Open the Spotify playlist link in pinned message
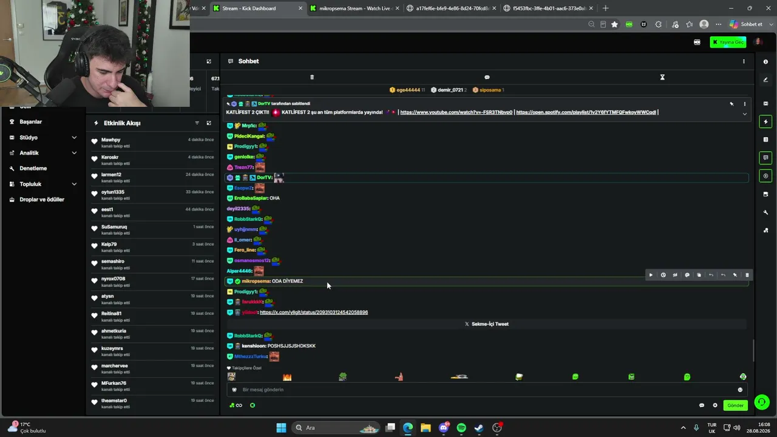 pyautogui.click(x=586, y=112)
